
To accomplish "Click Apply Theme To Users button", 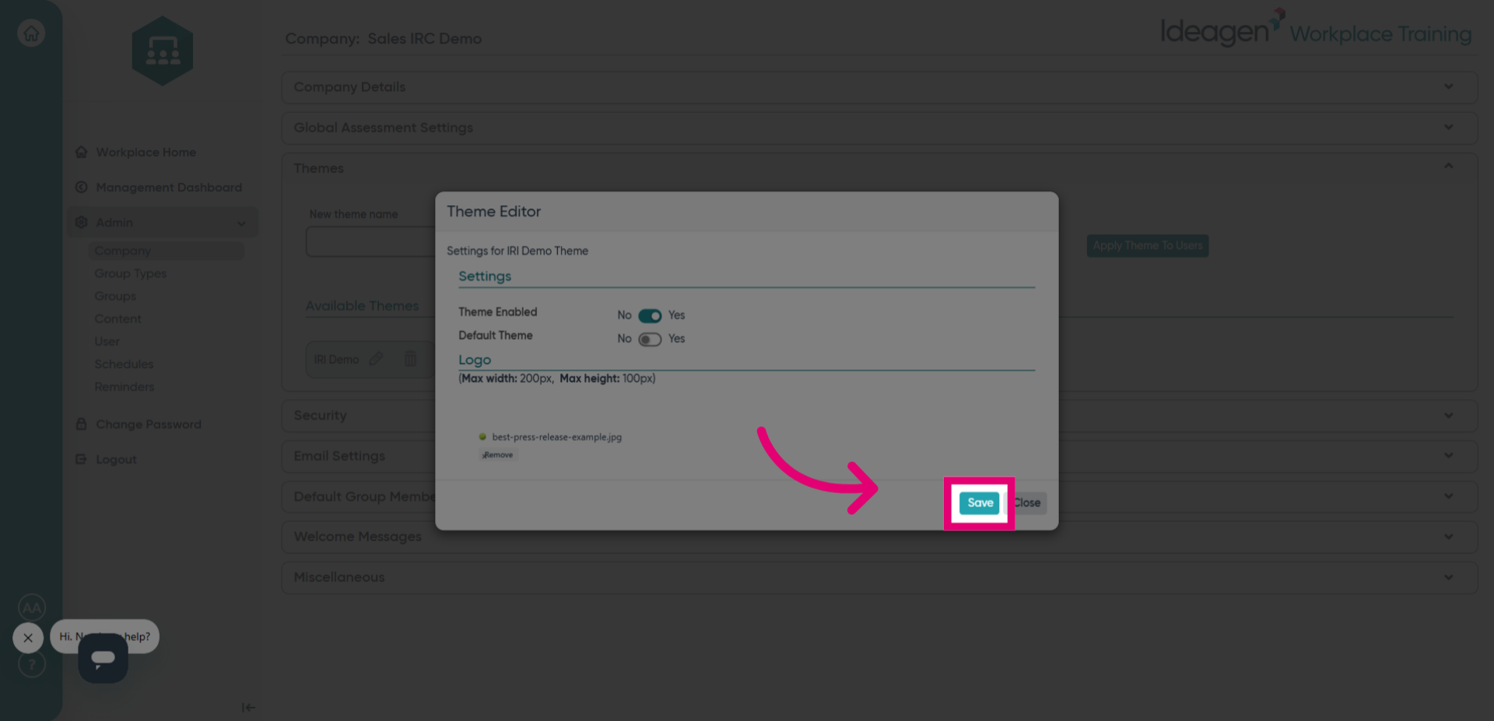I will 1147,246.
